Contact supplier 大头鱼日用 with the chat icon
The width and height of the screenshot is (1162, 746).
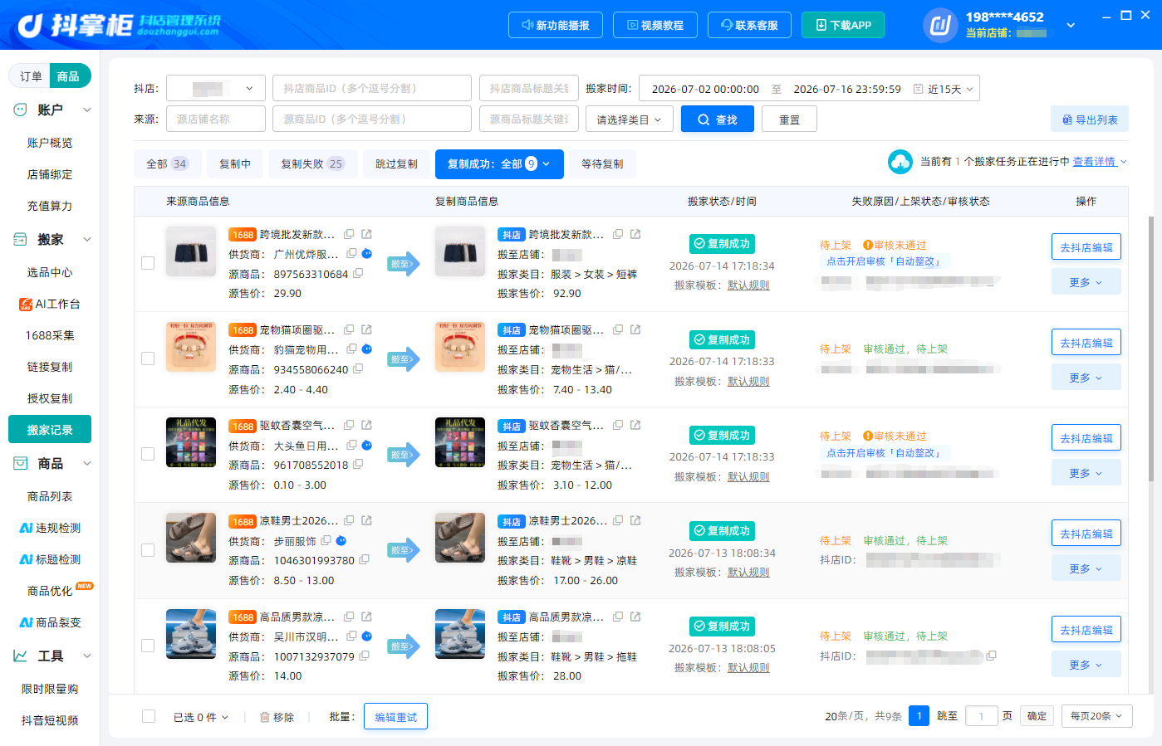click(x=366, y=446)
